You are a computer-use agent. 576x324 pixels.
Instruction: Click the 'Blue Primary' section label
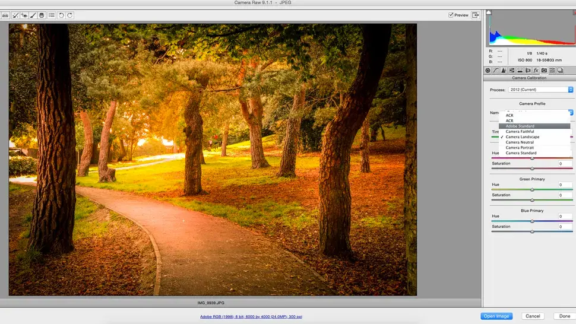tap(532, 211)
